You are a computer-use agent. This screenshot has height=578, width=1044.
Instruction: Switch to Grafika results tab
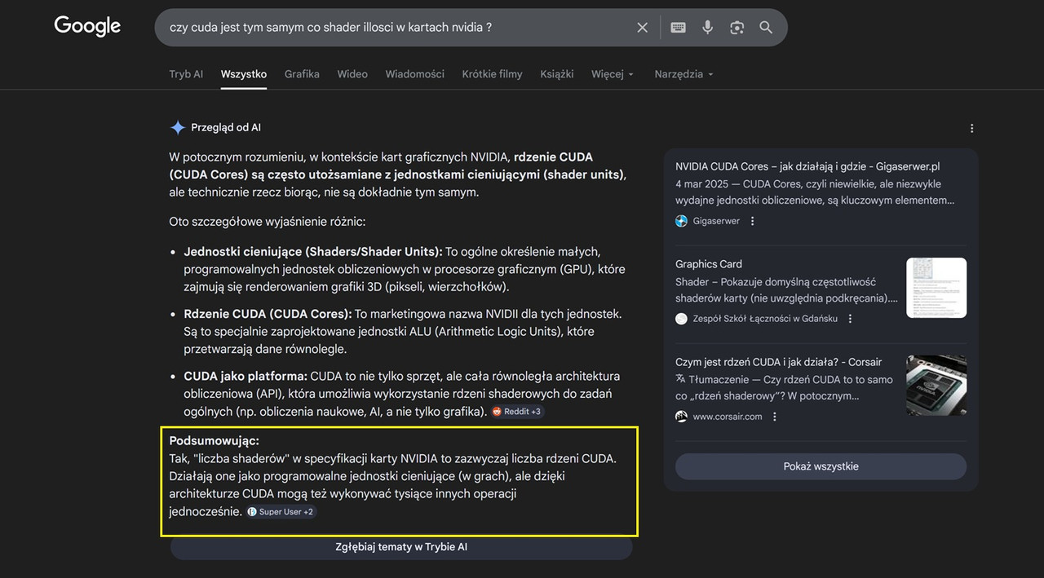pyautogui.click(x=302, y=74)
